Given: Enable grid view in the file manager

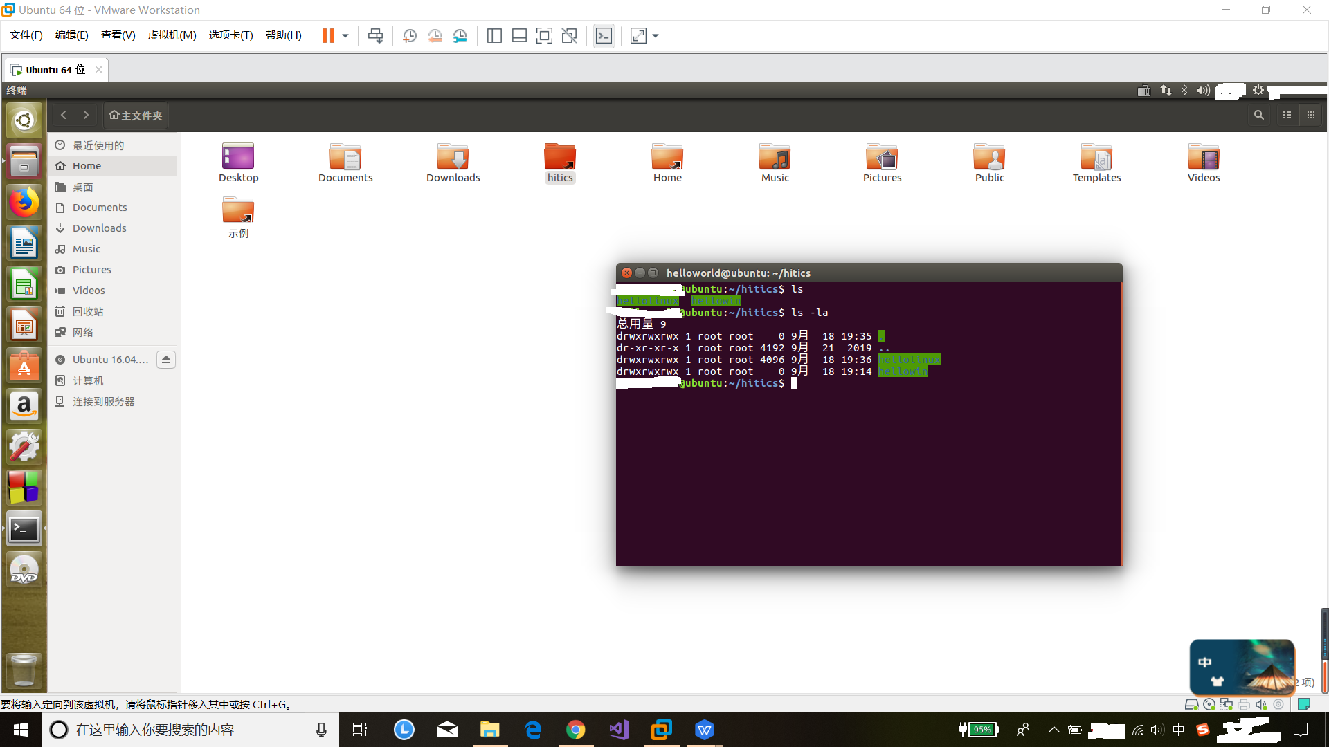Looking at the screenshot, I should click(1310, 115).
